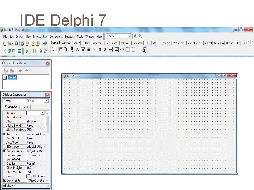Click the New Form toolbar icon
254x190 pixels.
(20, 51)
